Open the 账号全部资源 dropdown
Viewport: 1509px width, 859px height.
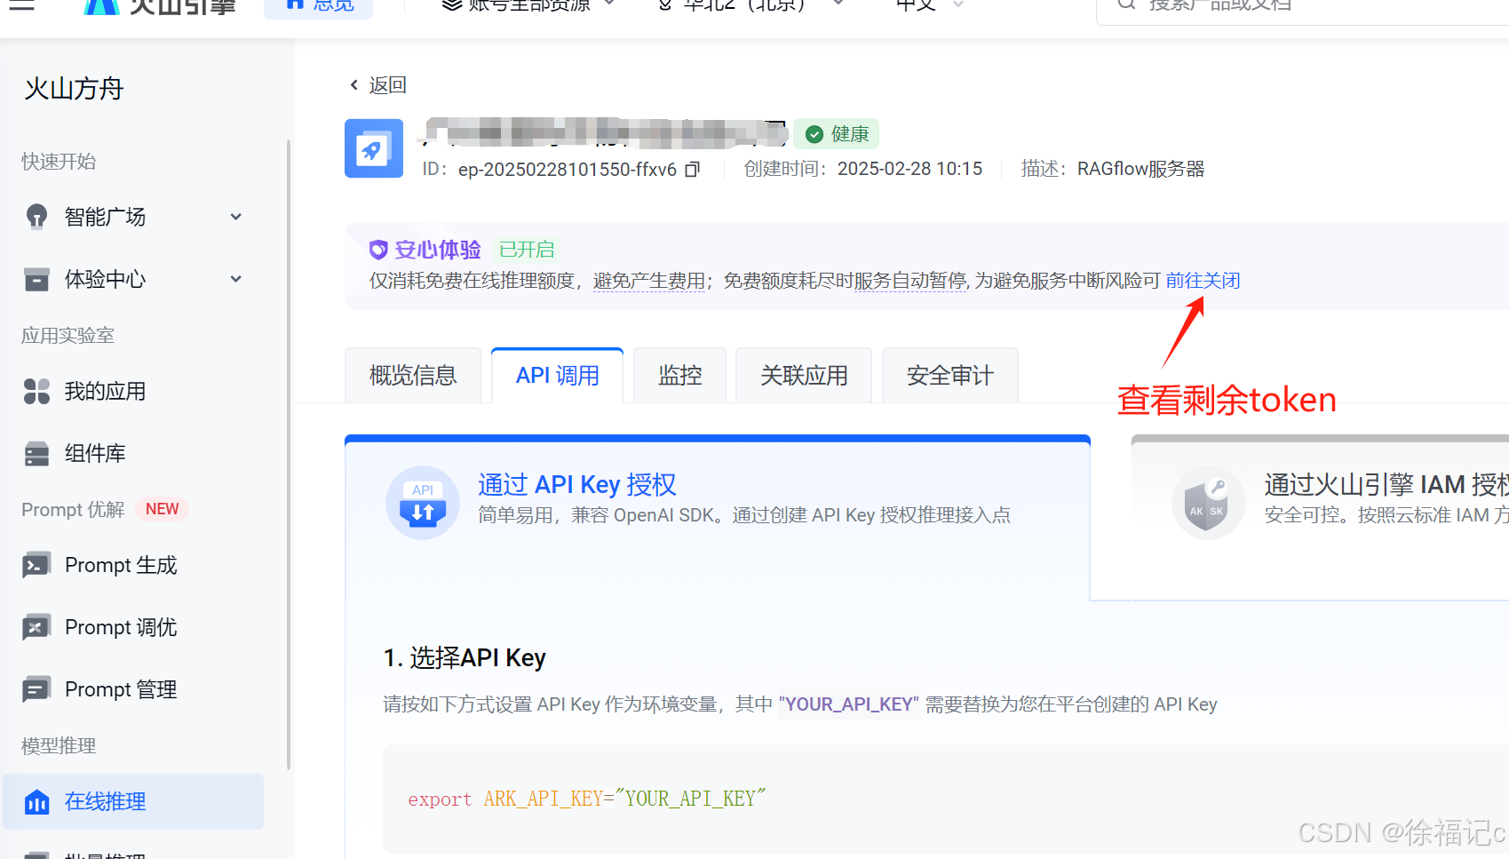528,6
